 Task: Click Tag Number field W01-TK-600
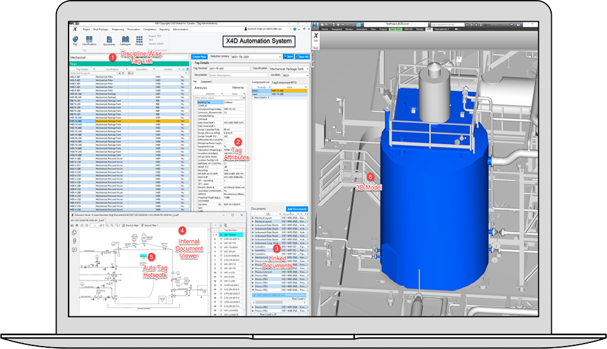click(229, 69)
